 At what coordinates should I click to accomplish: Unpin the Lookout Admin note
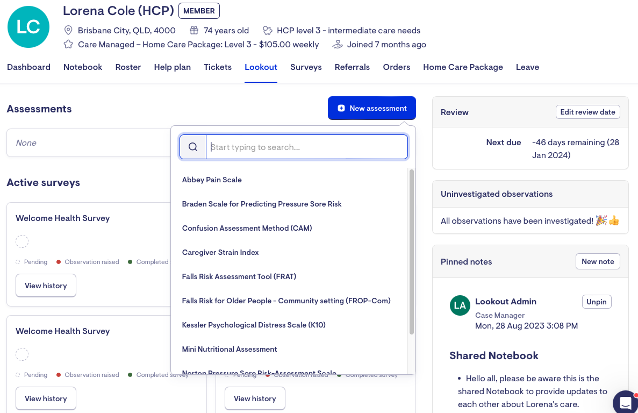pos(596,302)
